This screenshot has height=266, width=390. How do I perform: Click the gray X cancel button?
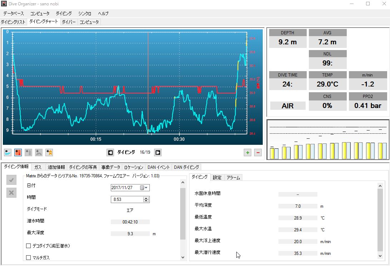coord(11,193)
